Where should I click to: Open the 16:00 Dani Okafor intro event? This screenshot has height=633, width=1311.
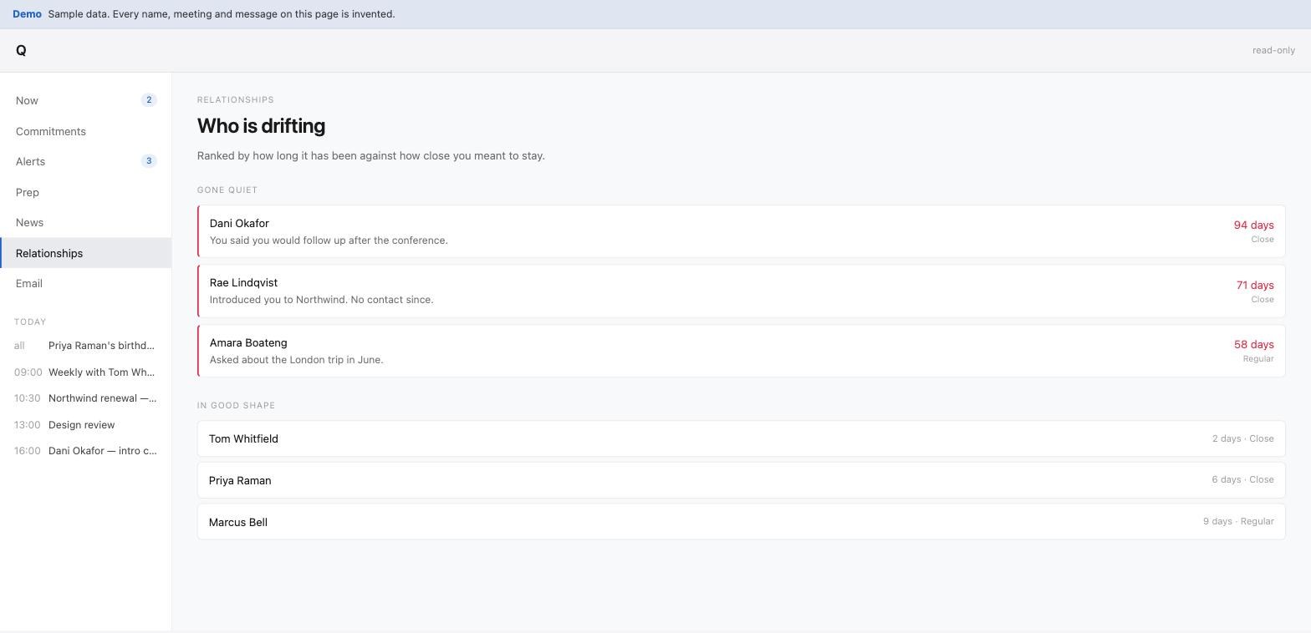pos(85,451)
